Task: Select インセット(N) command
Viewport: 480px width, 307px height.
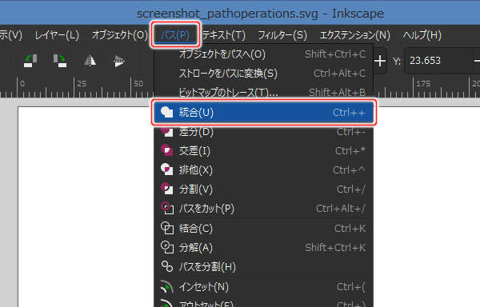Action: [263, 287]
